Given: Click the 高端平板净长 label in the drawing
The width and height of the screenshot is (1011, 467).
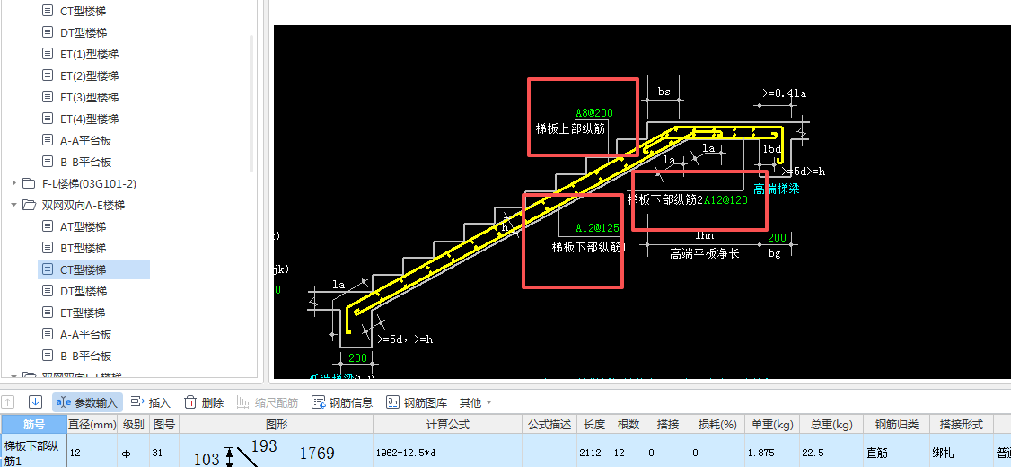Looking at the screenshot, I should point(705,253).
